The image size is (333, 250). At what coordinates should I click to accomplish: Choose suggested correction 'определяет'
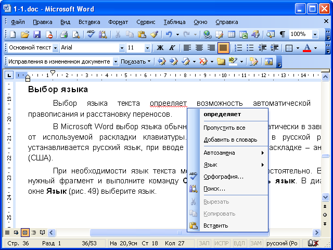234,115
